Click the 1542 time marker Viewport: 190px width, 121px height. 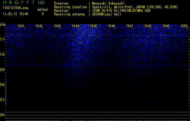point(39,26)
